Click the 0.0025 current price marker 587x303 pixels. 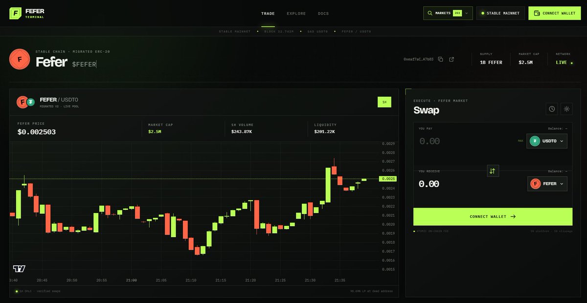pyautogui.click(x=389, y=179)
